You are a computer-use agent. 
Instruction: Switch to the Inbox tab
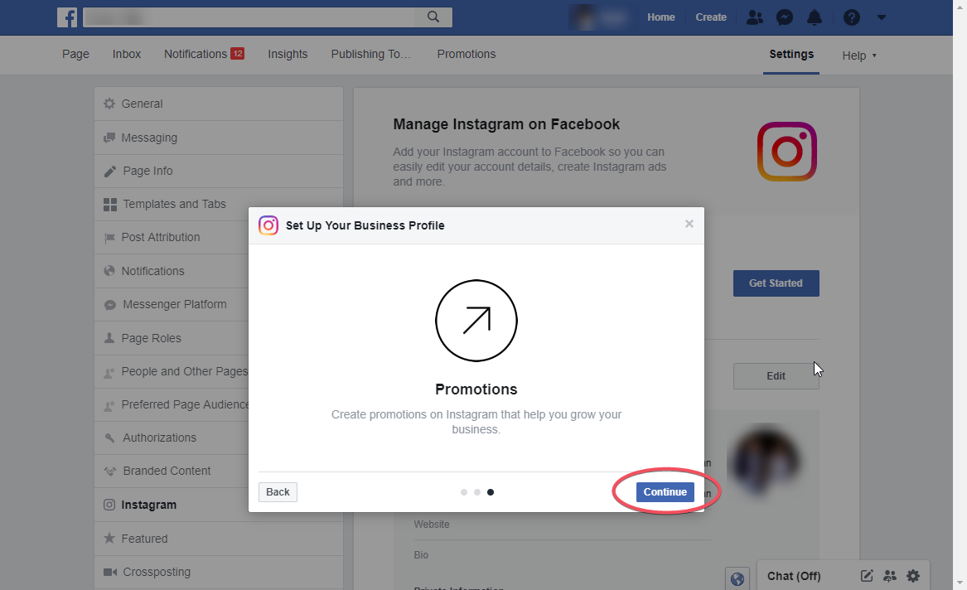pos(127,54)
